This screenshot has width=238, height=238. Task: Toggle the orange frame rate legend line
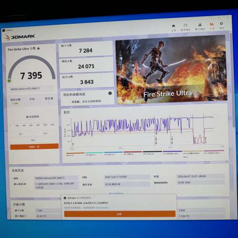(x=76, y=153)
